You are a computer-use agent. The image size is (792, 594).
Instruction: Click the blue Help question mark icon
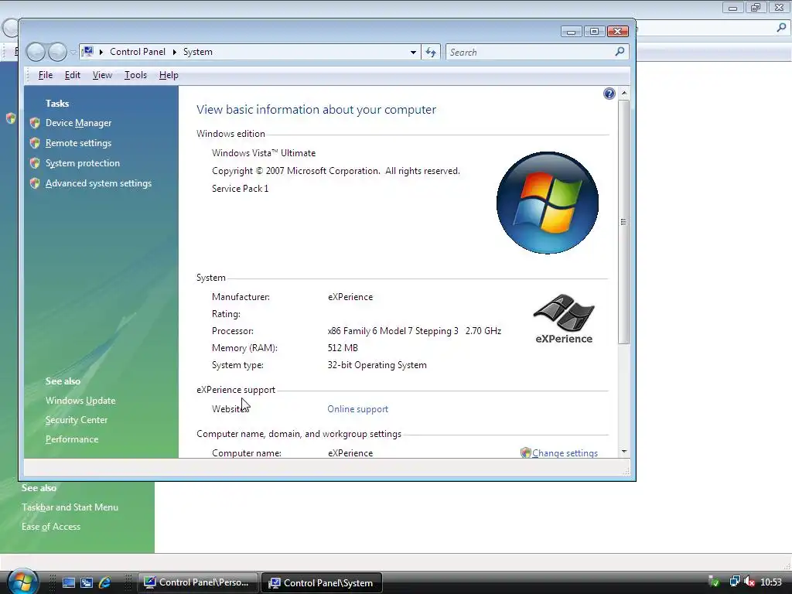click(609, 94)
